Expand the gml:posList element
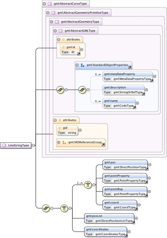Image resolution: width=167 pixels, height=238 pixels. [x=137, y=218]
